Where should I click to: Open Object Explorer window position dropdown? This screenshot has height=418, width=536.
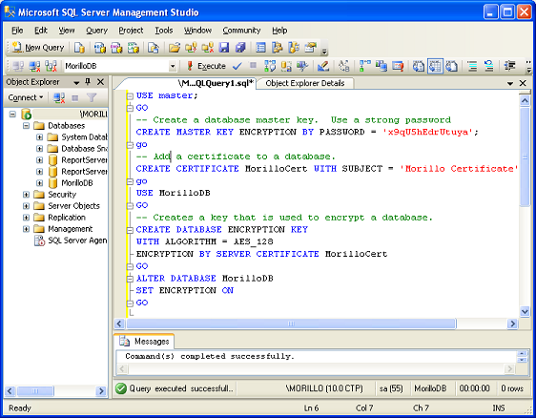pos(76,82)
